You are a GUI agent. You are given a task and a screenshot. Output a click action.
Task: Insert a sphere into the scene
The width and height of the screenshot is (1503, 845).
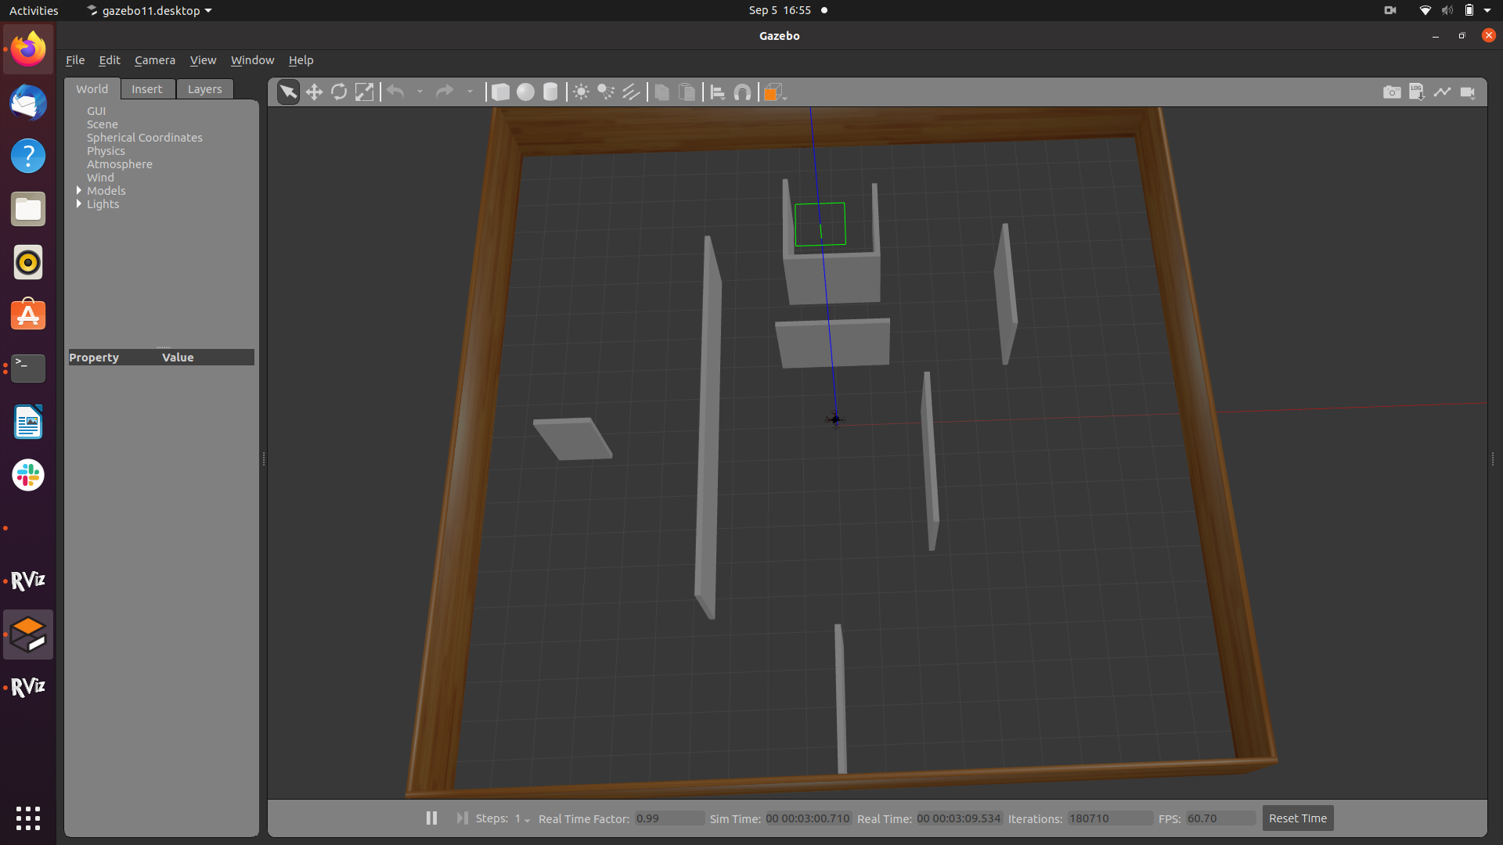[x=525, y=92]
